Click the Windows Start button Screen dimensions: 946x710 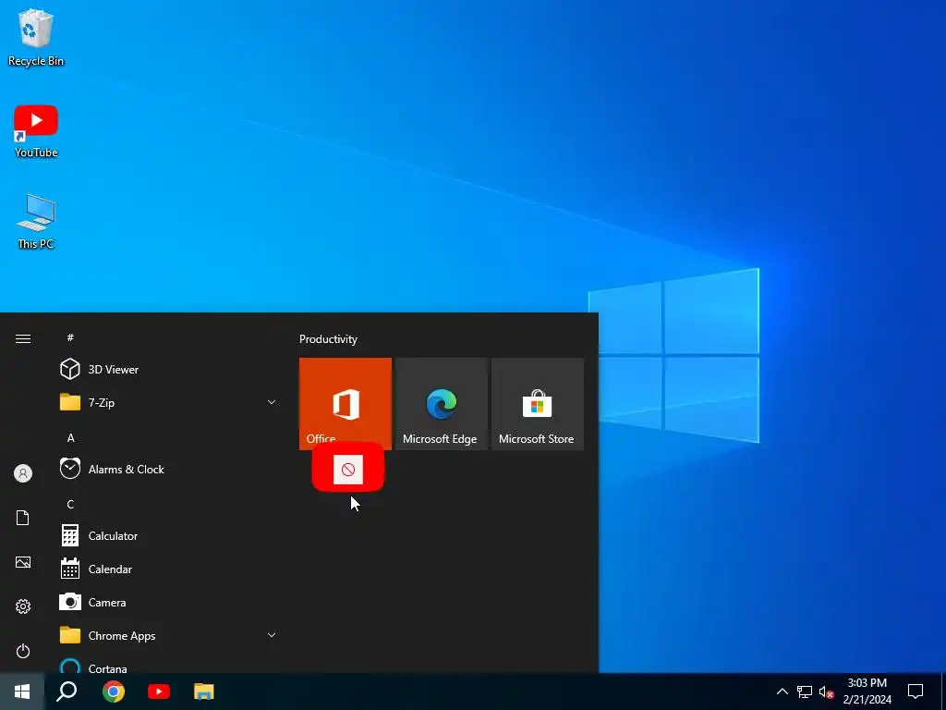pos(22,692)
